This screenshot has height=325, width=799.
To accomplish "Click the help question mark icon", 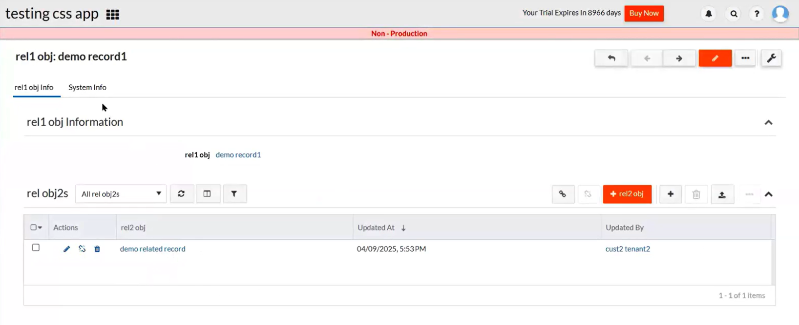I will 757,14.
